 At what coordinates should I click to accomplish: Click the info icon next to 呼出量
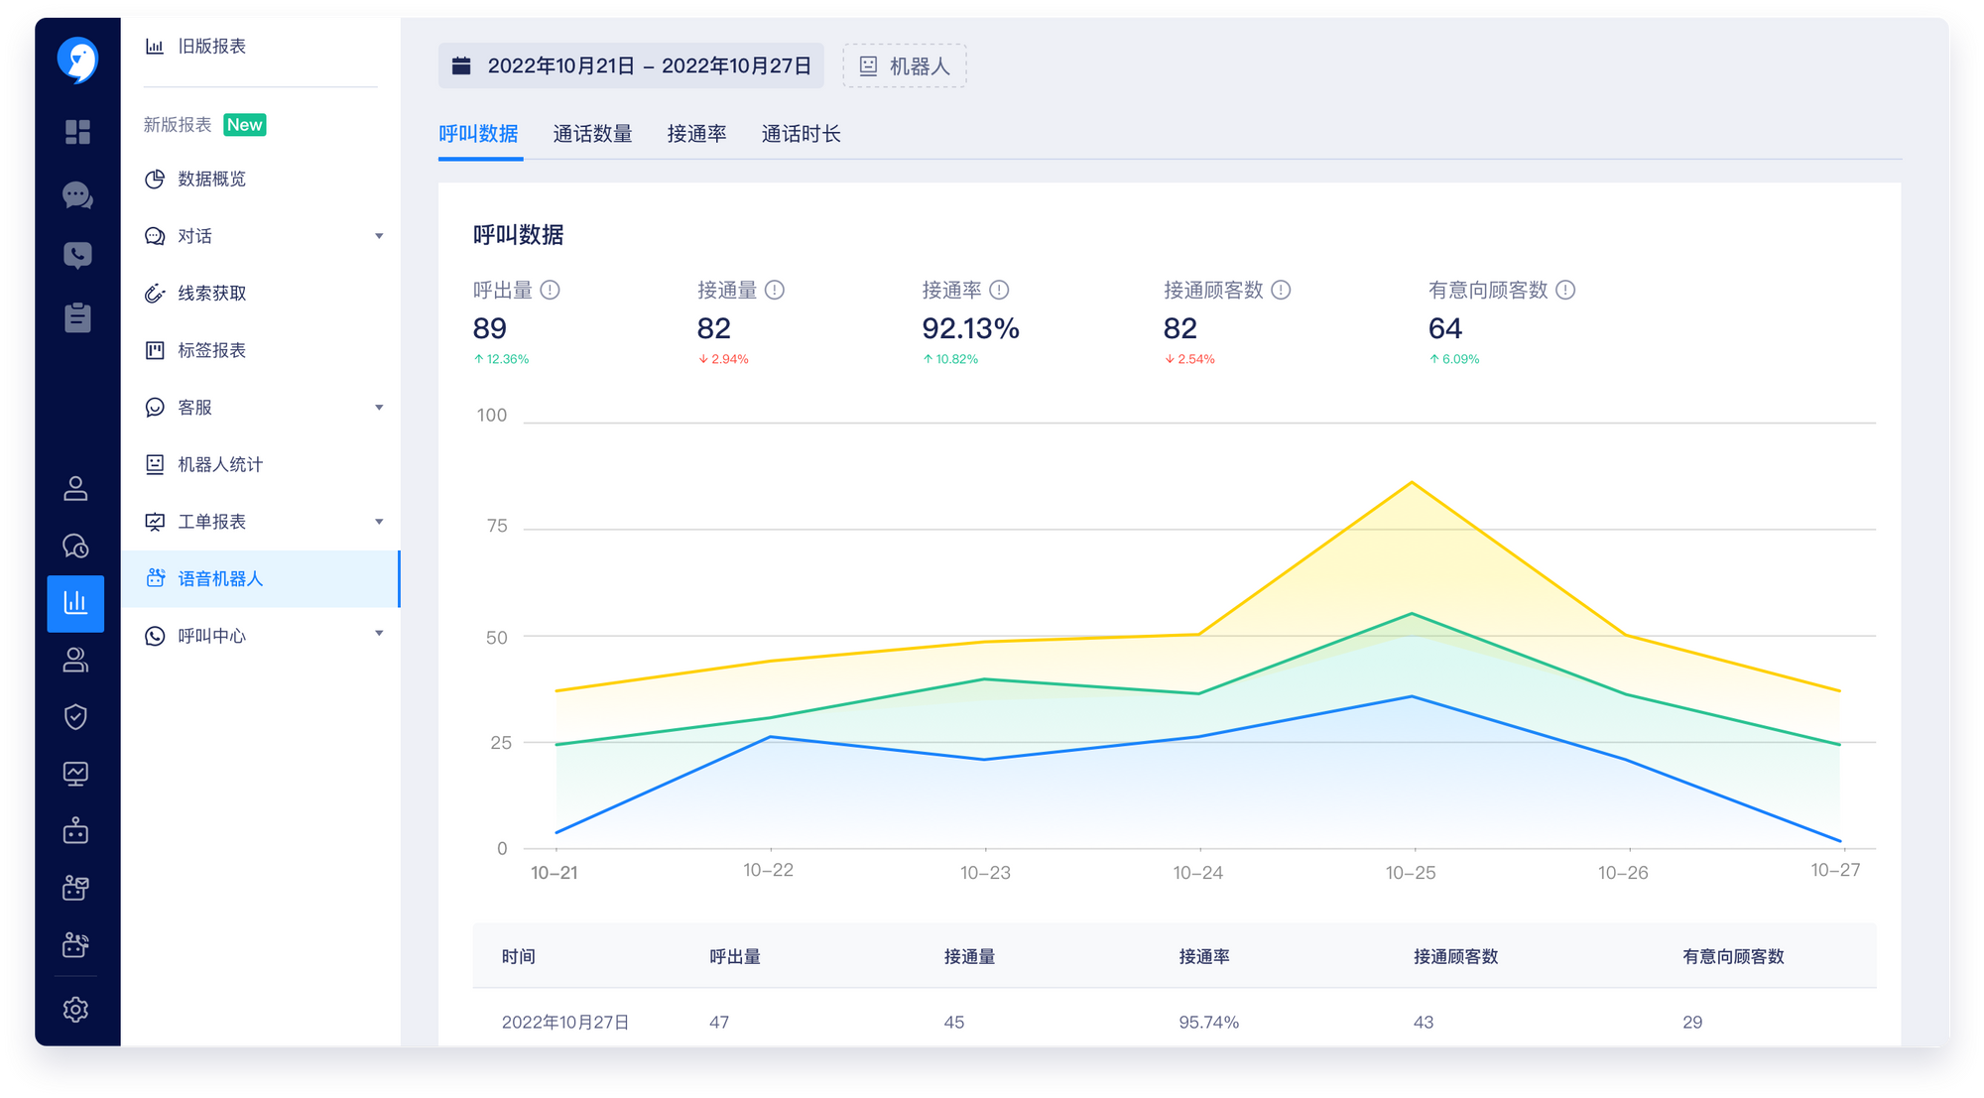click(551, 290)
